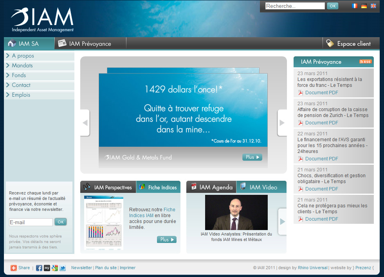The height and width of the screenshot is (277, 384).
Task: Expand the "A propos" sidebar section
Action: tap(39, 56)
